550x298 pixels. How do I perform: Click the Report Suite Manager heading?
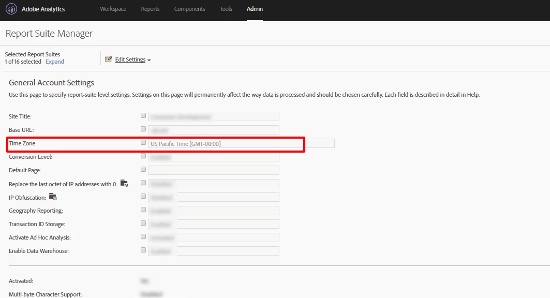(49, 33)
